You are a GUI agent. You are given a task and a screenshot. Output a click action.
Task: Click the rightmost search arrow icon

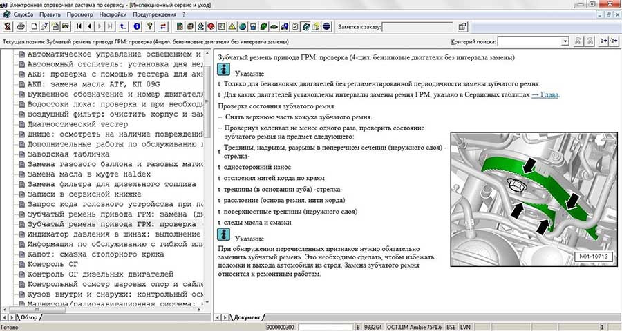pyautogui.click(x=614, y=41)
